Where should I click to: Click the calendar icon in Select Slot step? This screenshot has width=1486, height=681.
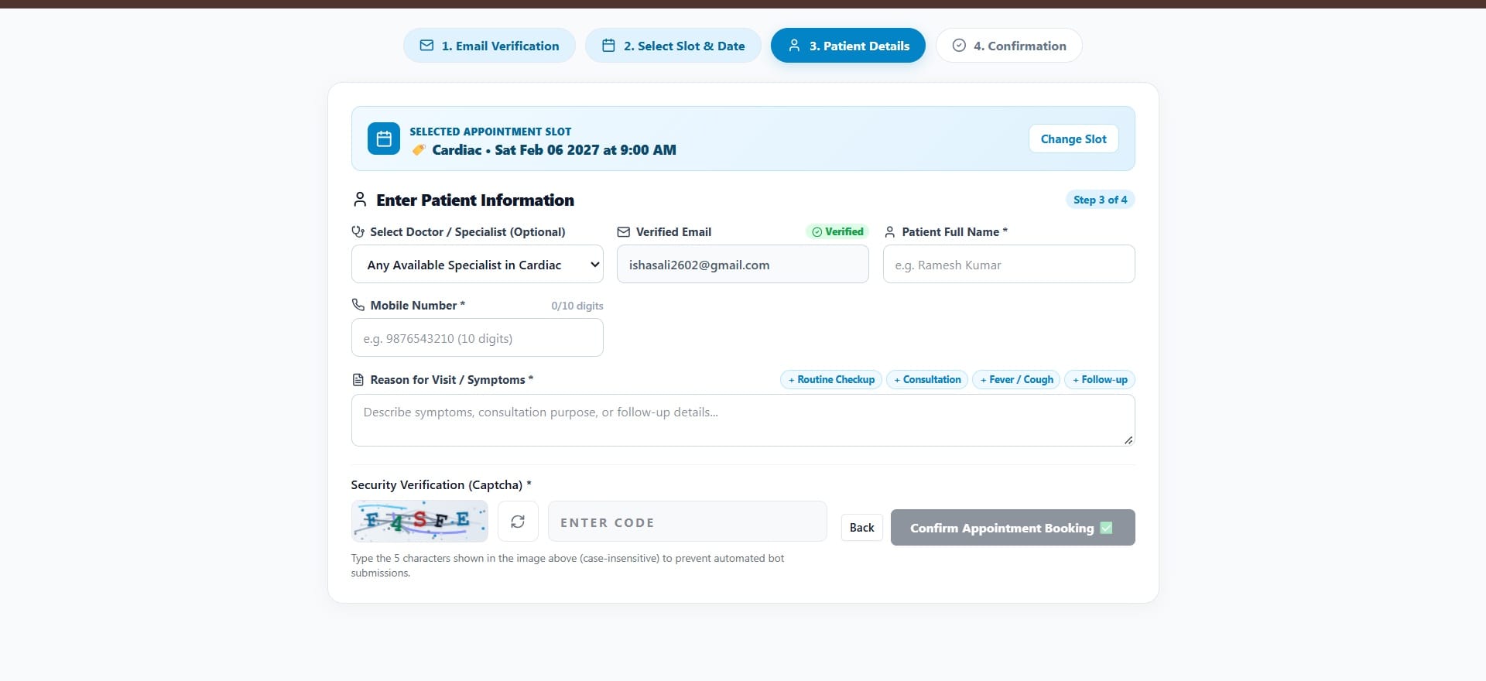608,46
